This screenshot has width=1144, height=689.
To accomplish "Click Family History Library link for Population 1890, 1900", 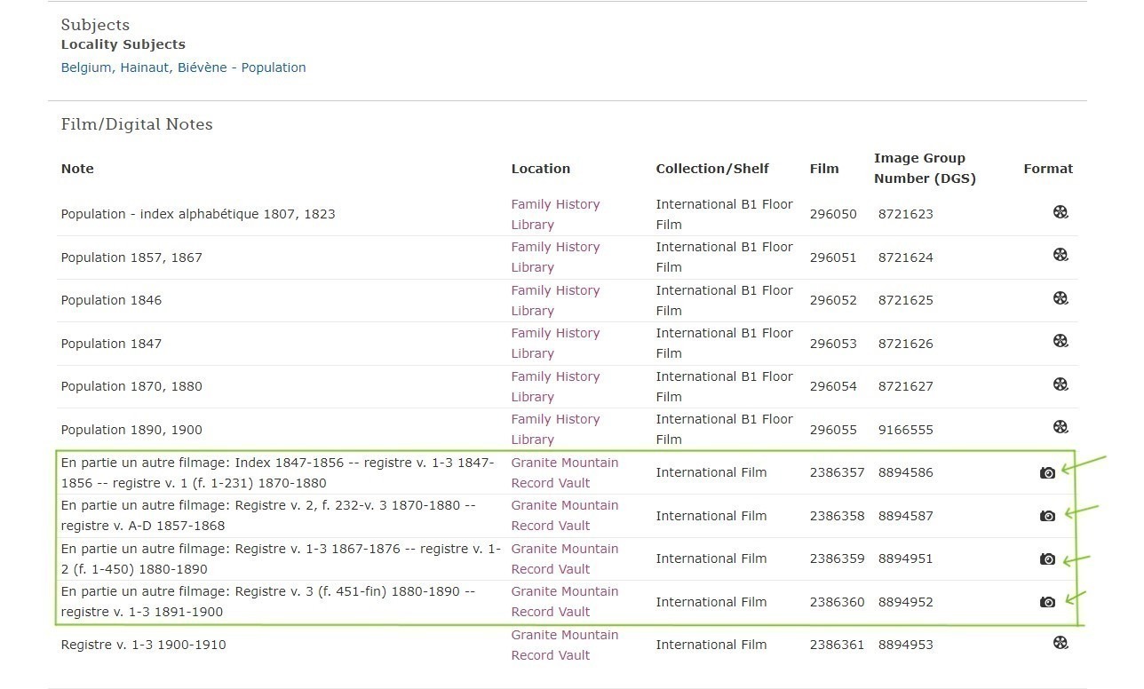I will [555, 429].
